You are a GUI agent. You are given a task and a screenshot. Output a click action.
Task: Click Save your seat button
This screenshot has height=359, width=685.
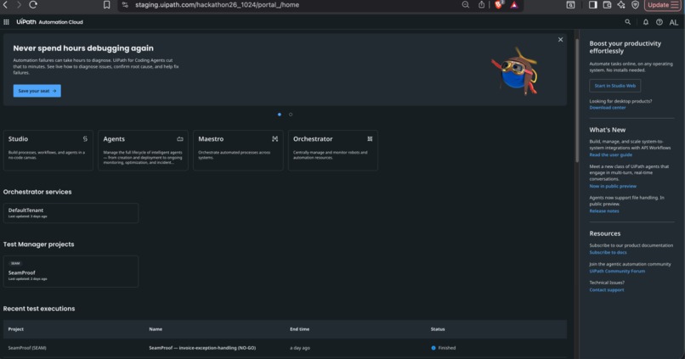point(37,91)
